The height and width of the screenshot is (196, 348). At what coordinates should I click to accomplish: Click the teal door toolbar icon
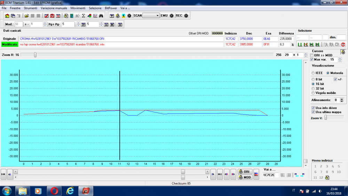72,16
